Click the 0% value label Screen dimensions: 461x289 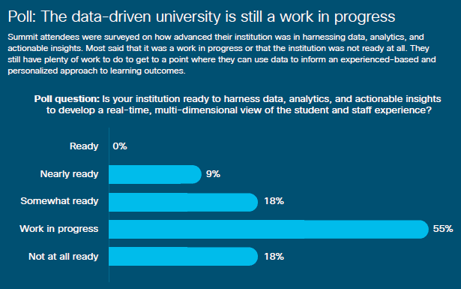pyautogui.click(x=120, y=146)
